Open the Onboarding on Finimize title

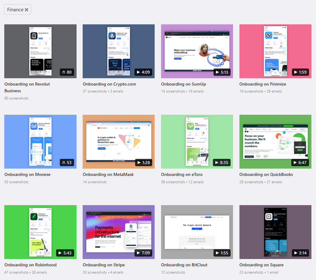point(263,84)
